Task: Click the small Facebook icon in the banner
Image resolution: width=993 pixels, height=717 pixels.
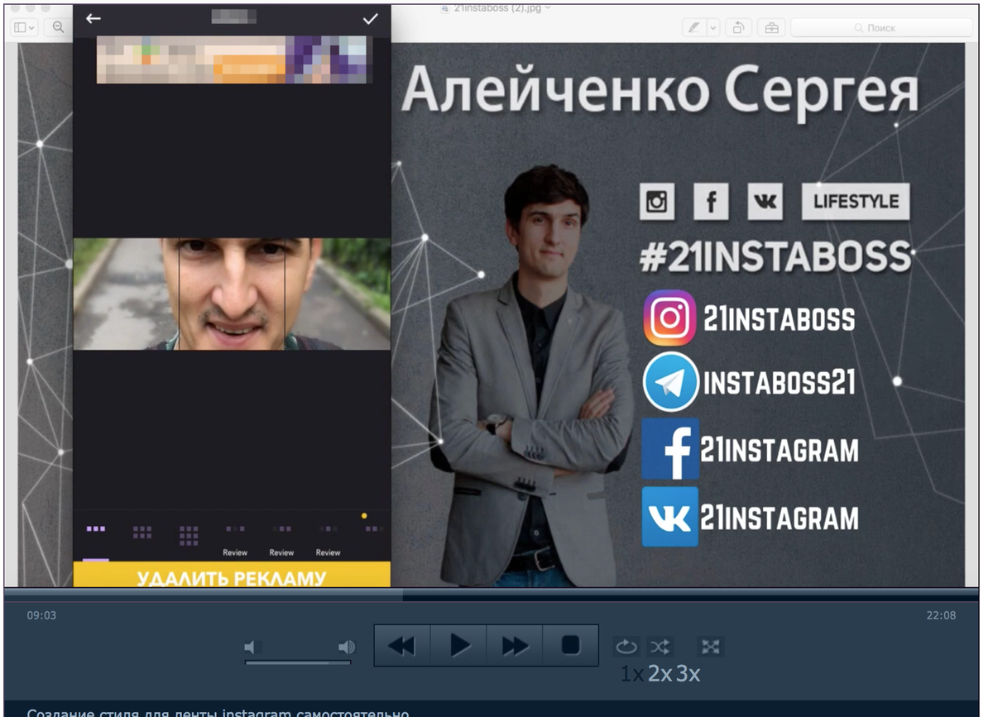Action: [x=711, y=202]
